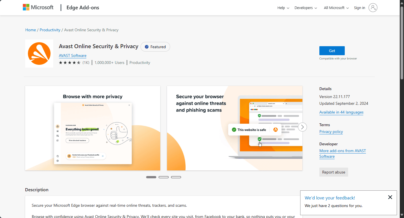Click the user profile avatar icon
Image resolution: width=404 pixels, height=218 pixels.
[373, 8]
